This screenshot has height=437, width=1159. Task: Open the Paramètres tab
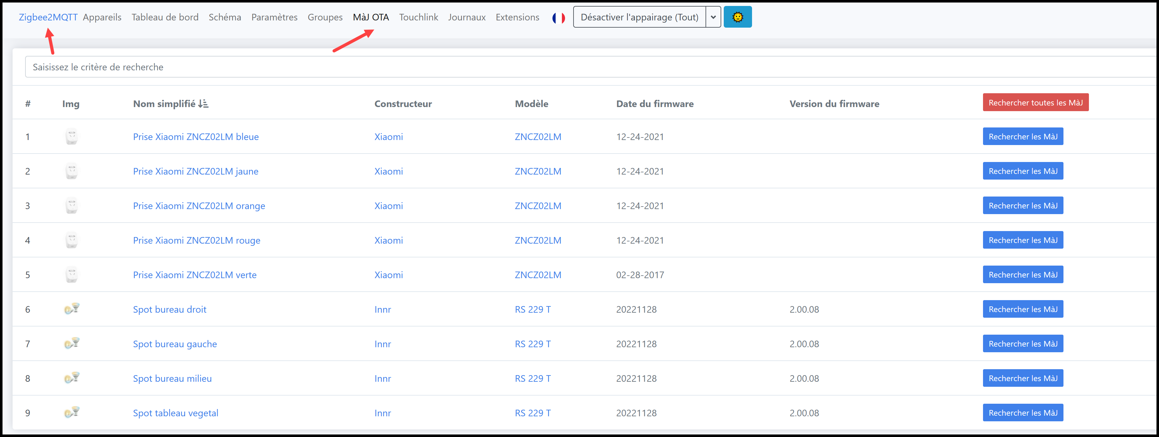274,17
